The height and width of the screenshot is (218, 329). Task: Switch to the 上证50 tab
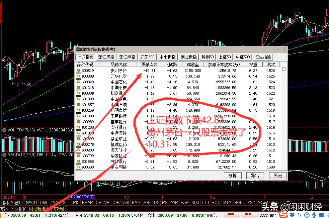225,57
